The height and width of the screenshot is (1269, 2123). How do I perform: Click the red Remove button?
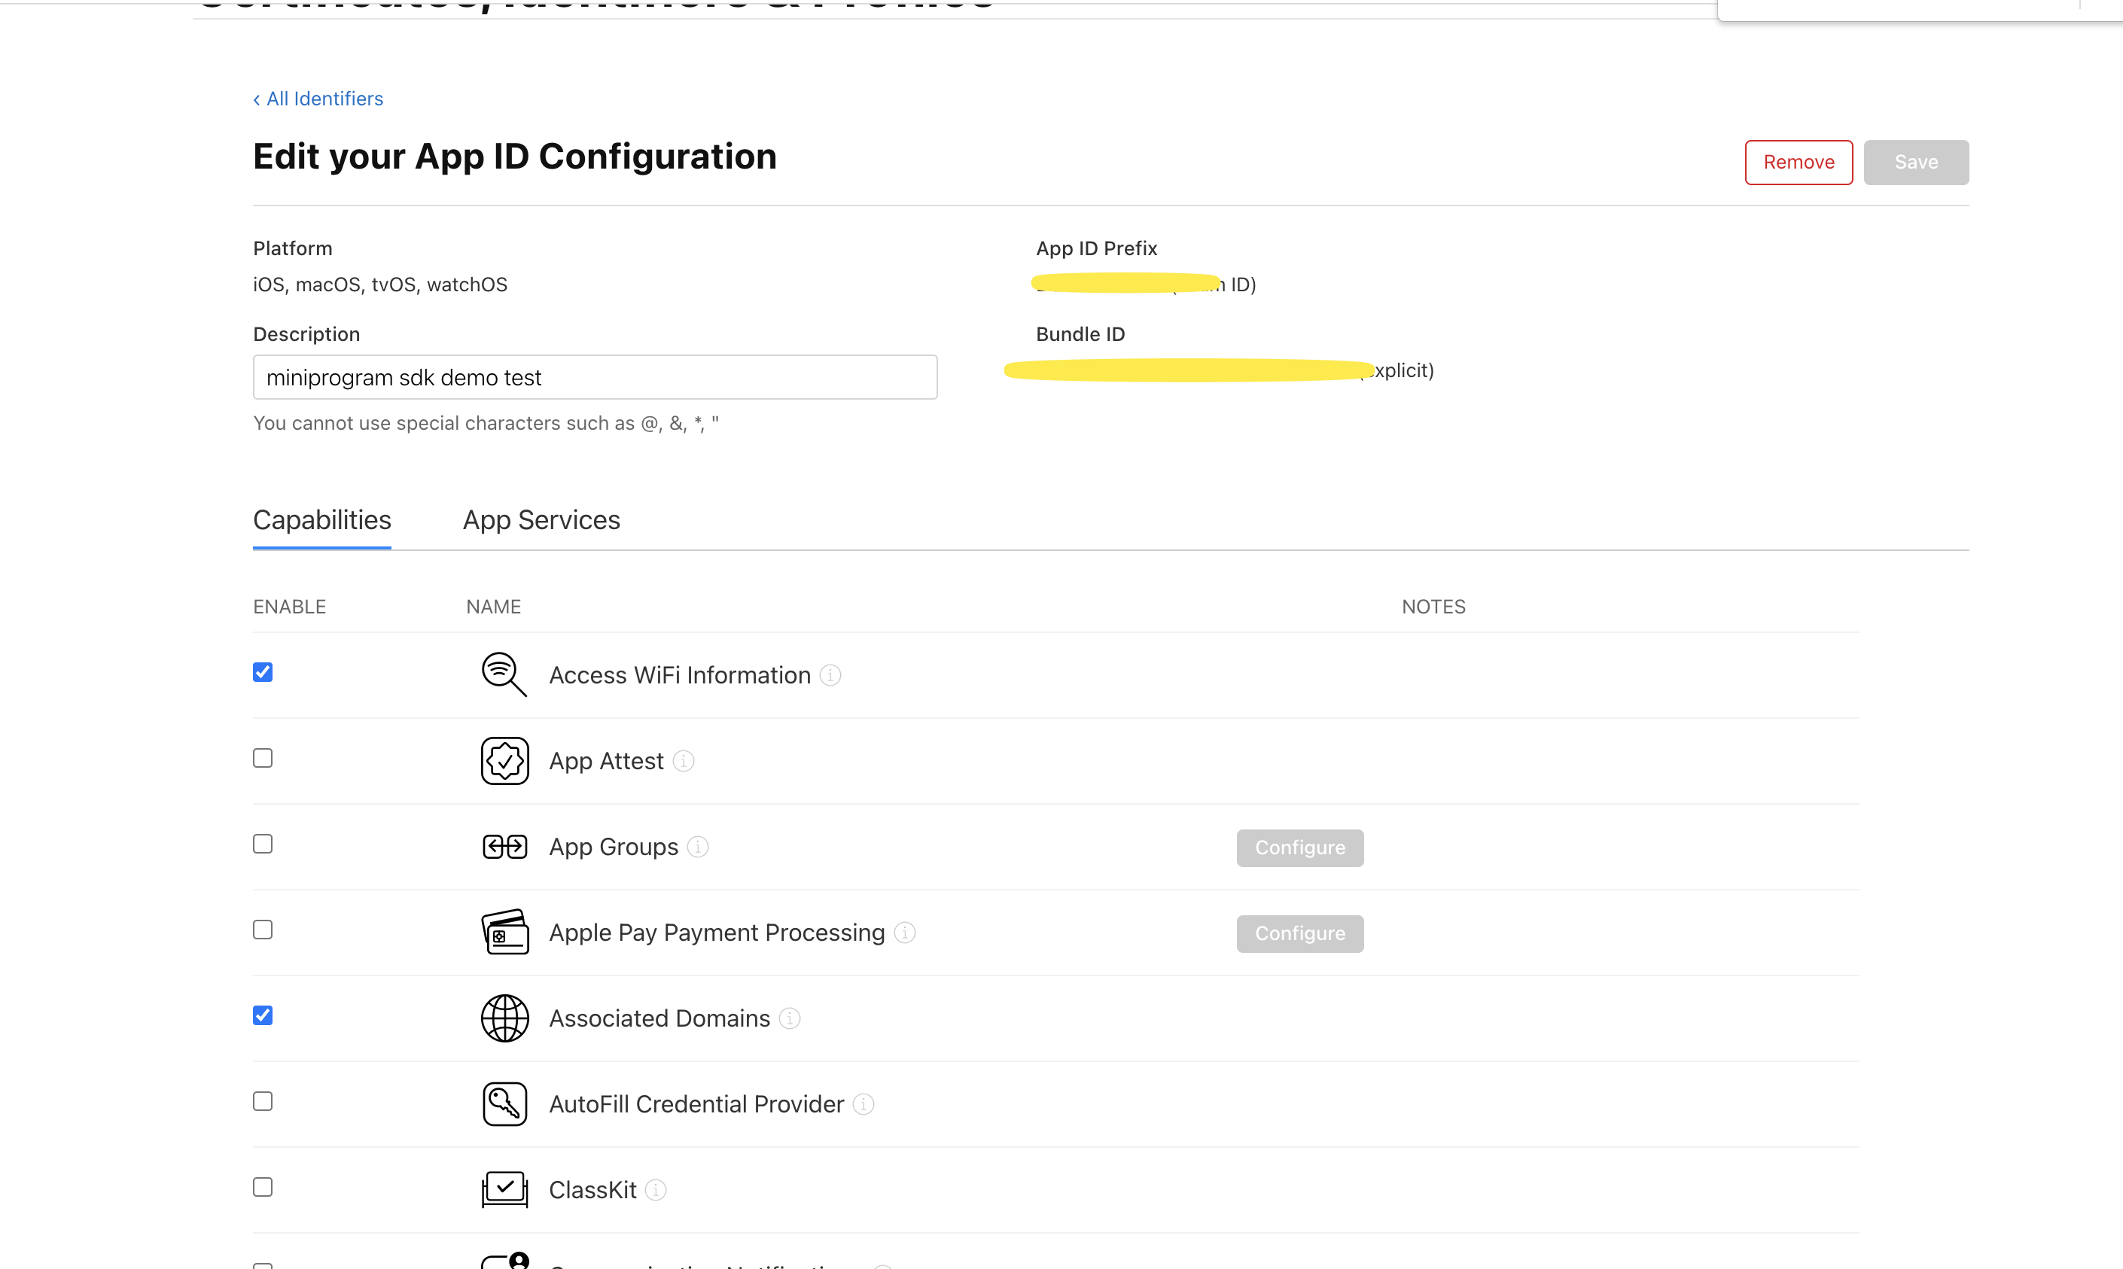click(1799, 163)
